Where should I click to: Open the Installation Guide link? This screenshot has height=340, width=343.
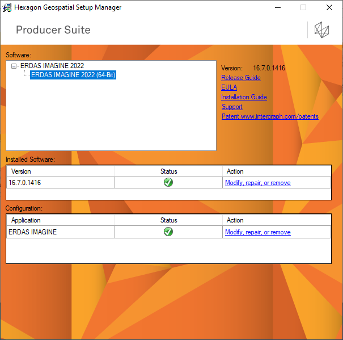244,97
